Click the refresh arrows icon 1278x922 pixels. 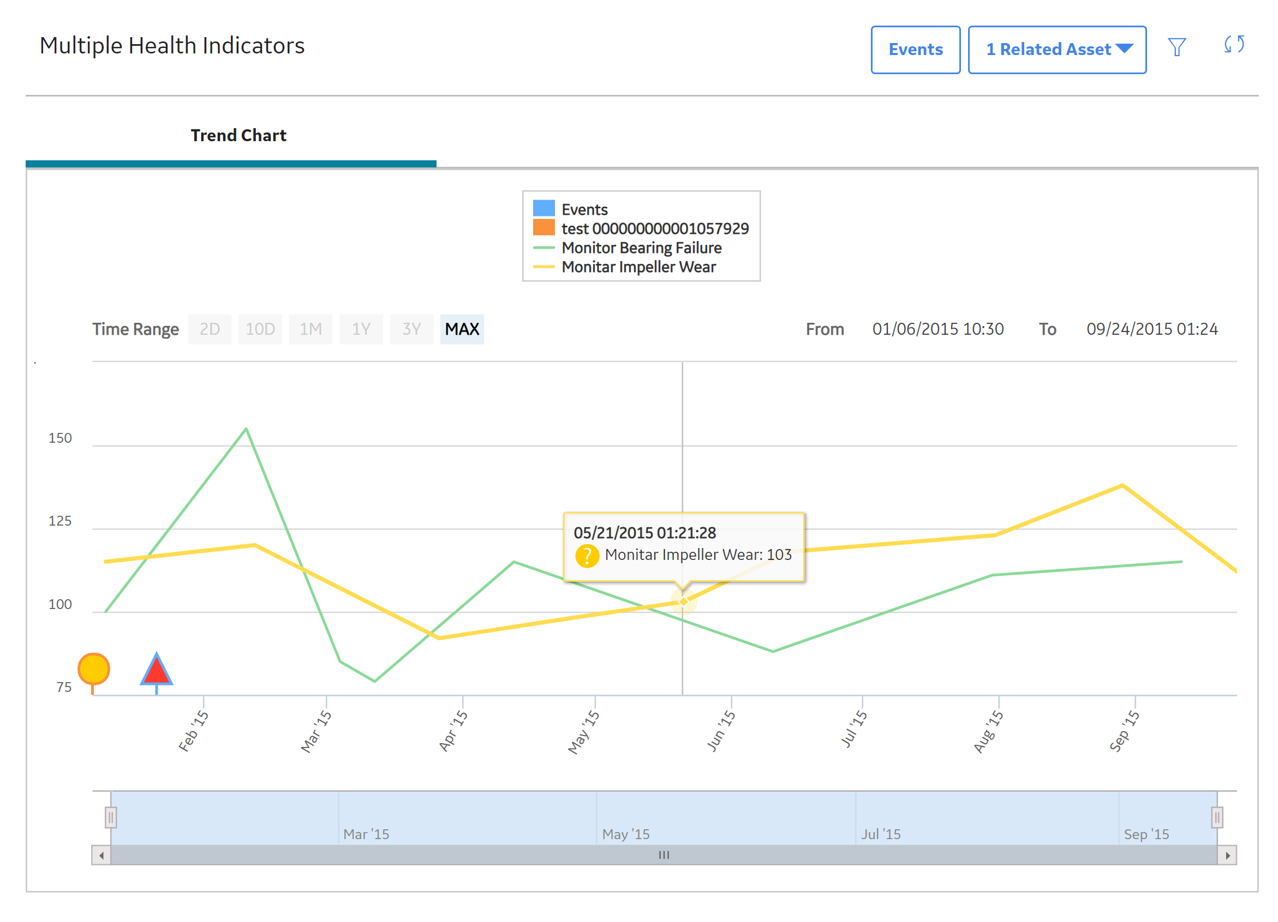[x=1233, y=45]
